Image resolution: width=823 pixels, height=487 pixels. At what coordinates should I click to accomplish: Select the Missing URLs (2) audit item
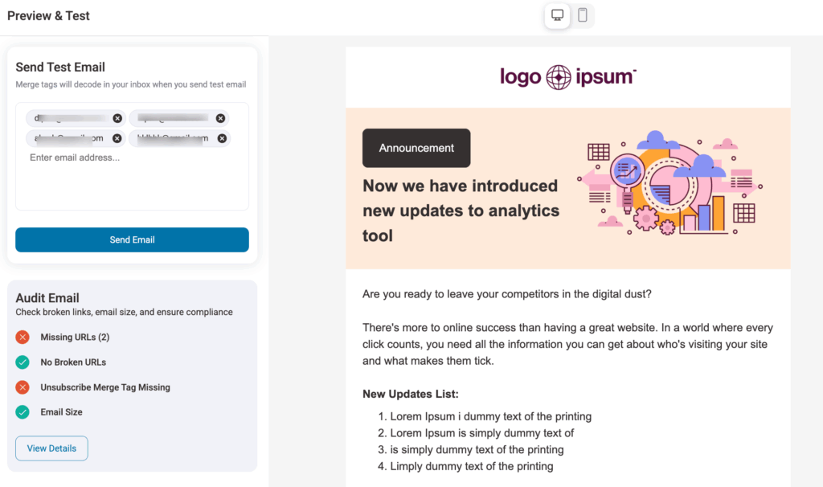pyautogui.click(x=75, y=337)
